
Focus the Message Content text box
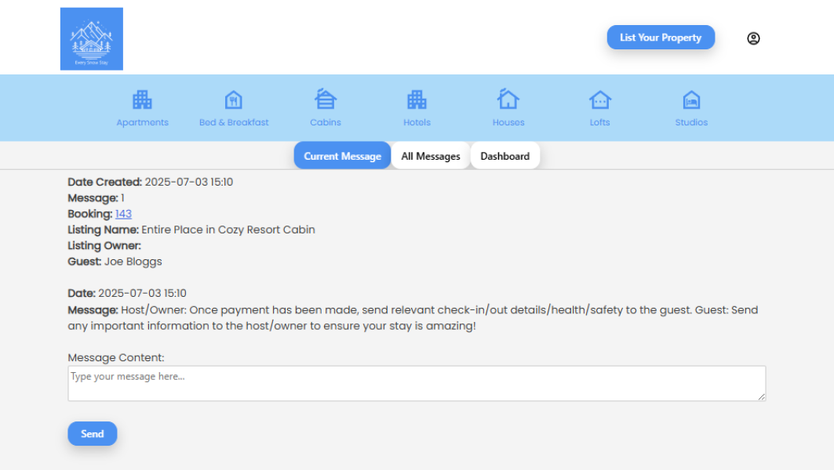click(416, 384)
